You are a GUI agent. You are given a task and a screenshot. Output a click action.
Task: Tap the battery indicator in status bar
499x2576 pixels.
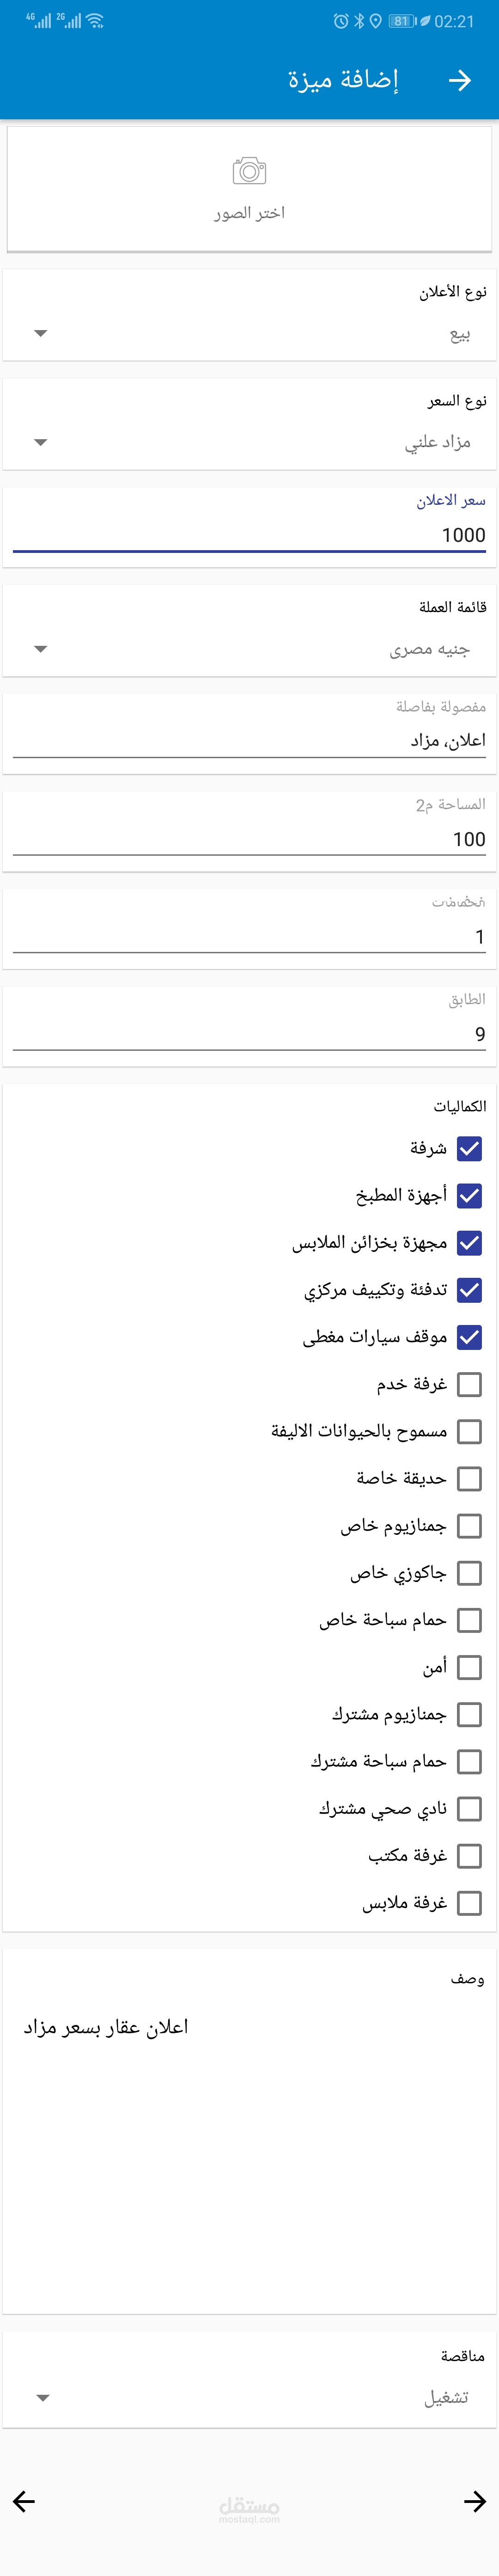point(403,21)
